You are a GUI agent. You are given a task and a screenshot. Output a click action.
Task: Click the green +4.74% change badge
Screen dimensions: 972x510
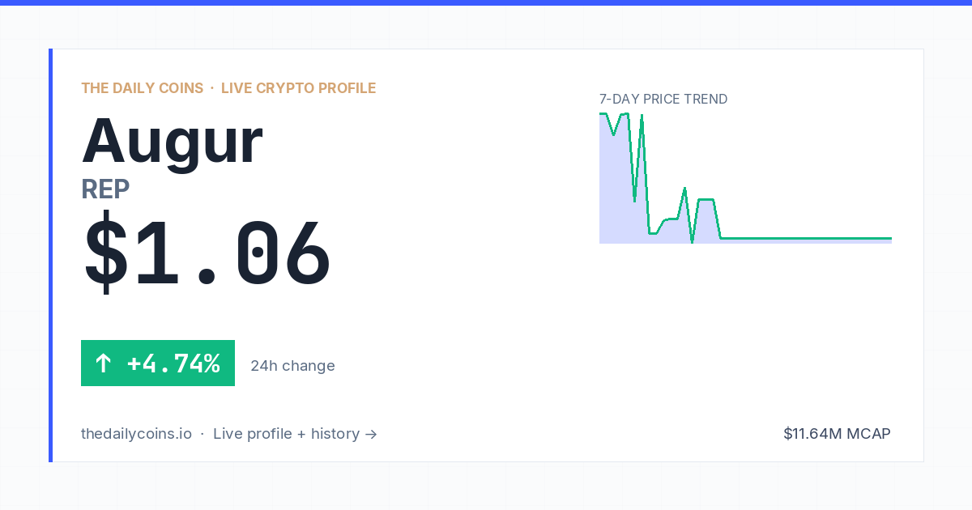click(x=158, y=363)
